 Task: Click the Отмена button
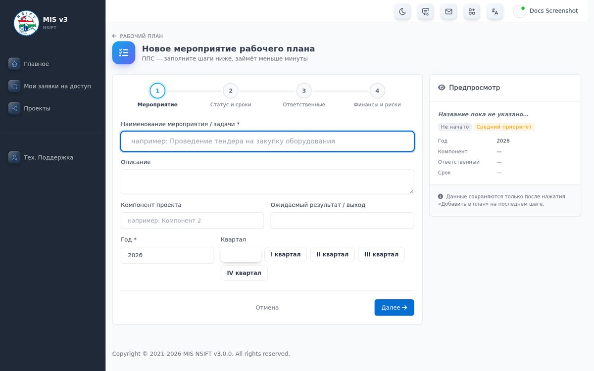[267, 308]
